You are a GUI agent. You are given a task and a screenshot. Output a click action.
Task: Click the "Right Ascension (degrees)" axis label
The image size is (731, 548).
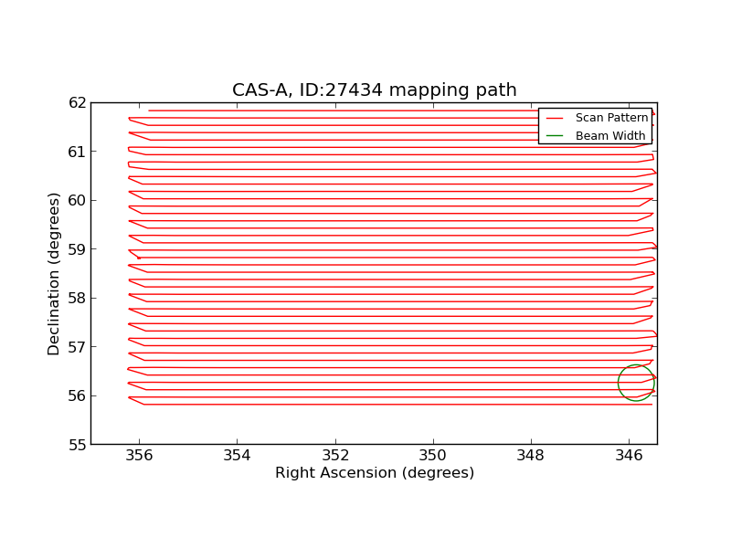(x=375, y=472)
